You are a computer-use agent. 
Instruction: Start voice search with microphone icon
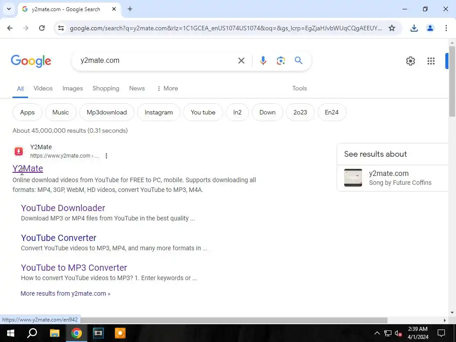(263, 61)
